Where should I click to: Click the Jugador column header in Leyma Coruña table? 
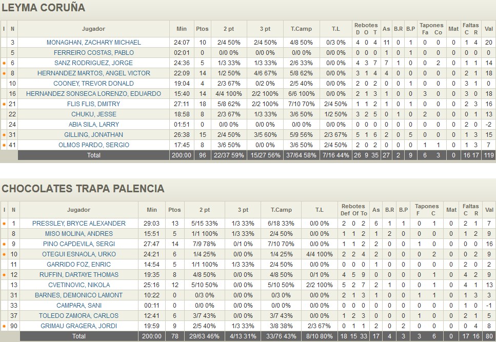pyautogui.click(x=93, y=29)
